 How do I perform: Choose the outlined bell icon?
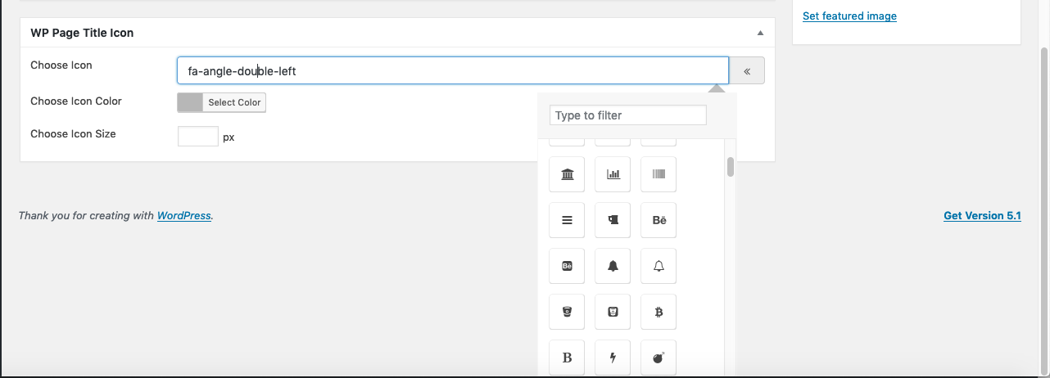(659, 266)
